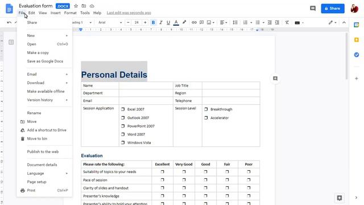Tick the Excel 2007 checkbox
The image size is (364, 205).
click(x=123, y=109)
